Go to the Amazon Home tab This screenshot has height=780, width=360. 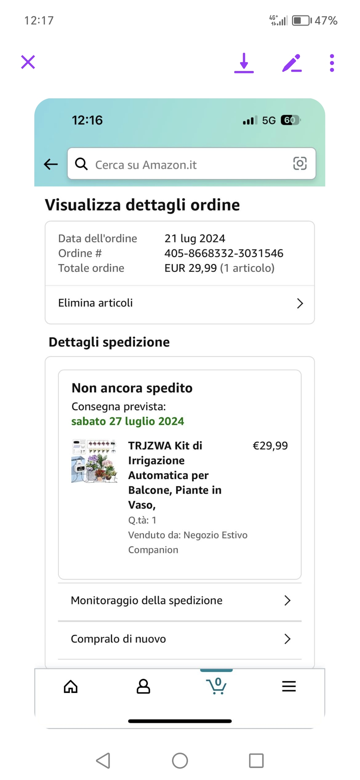click(71, 687)
